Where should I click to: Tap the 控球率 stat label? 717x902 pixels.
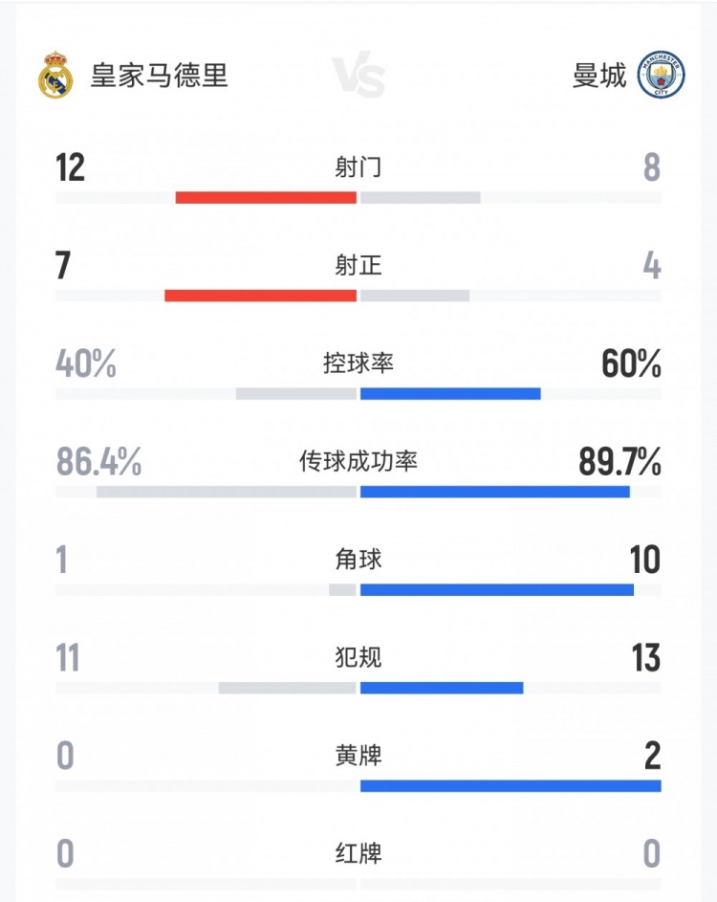(x=358, y=363)
